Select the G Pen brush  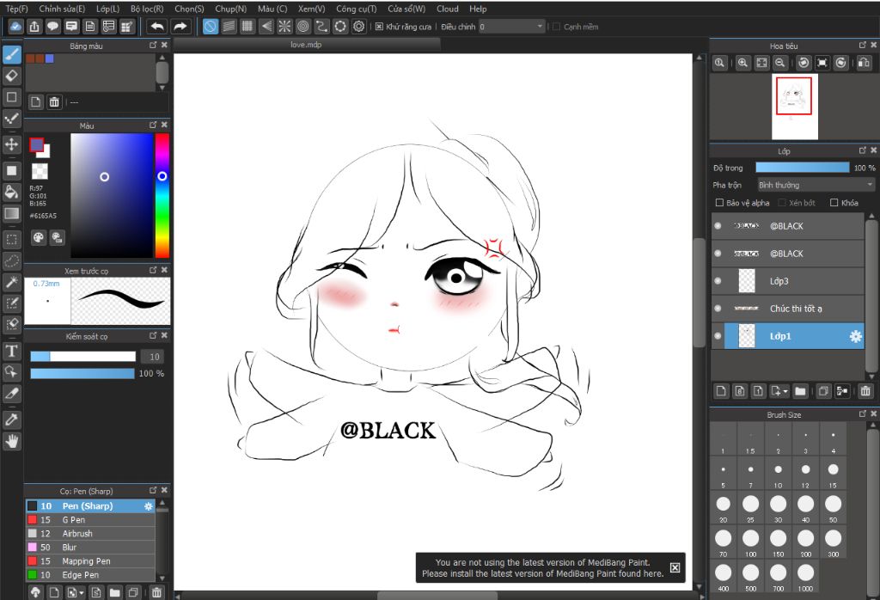(89, 520)
